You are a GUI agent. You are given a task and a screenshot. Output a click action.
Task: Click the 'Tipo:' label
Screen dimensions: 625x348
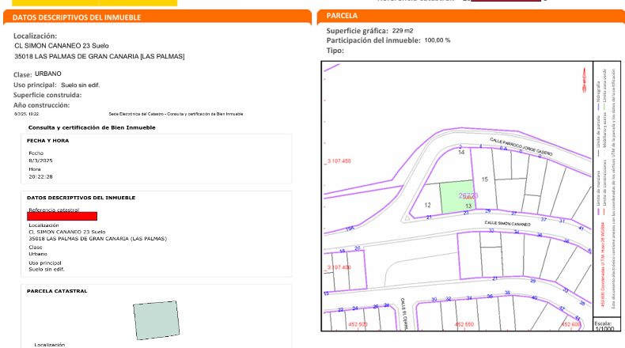[335, 51]
